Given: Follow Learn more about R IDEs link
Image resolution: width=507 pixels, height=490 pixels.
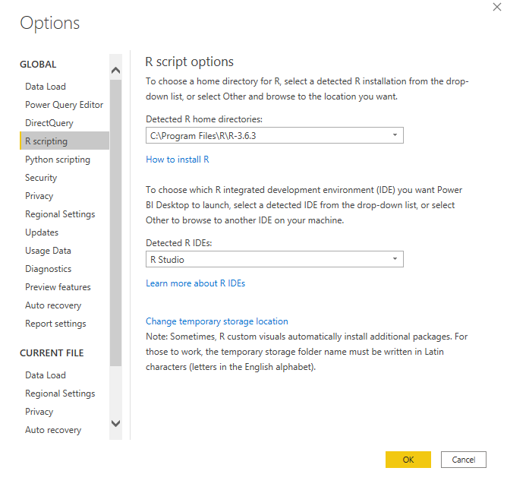Looking at the screenshot, I should pos(195,283).
